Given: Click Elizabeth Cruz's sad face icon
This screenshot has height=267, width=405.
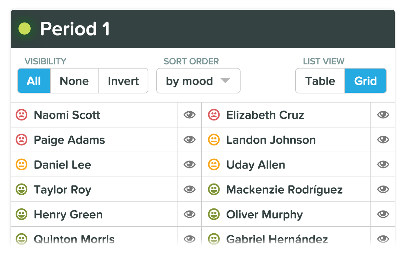Looking at the screenshot, I should click(214, 115).
